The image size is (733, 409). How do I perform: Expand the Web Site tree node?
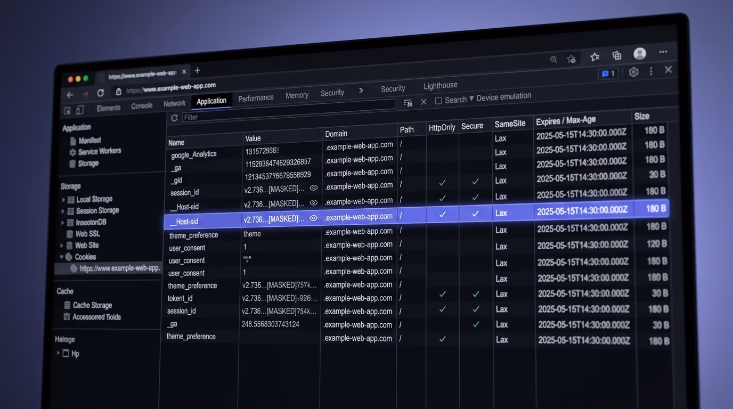(x=62, y=246)
